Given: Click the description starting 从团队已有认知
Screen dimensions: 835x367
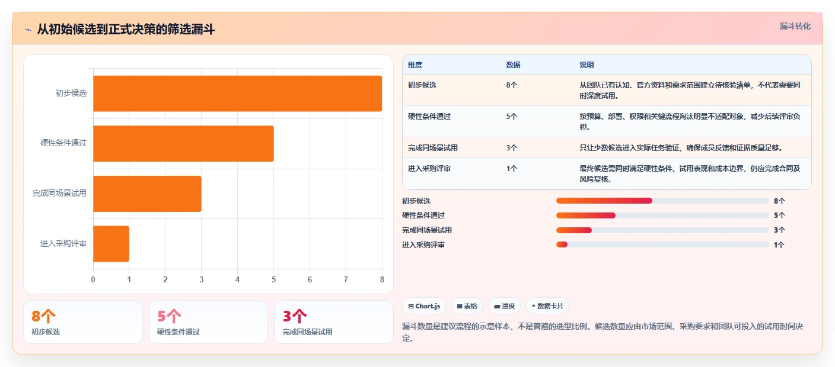Looking at the screenshot, I should (690, 91).
